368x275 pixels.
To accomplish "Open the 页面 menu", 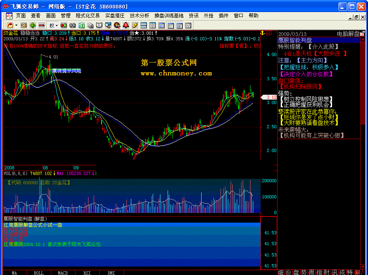I will [x=21, y=16].
